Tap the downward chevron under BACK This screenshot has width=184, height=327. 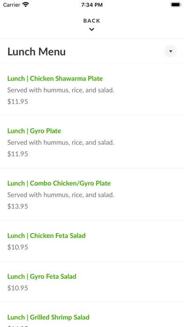92,30
